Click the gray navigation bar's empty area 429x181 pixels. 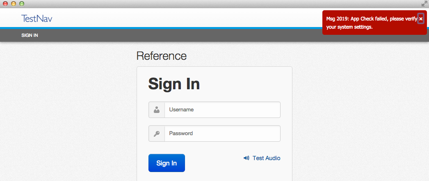pos(185,35)
